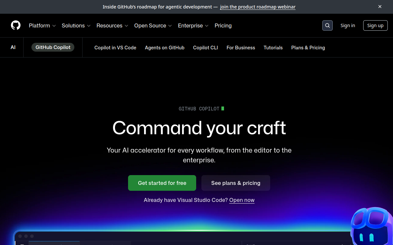Click Get started for free
This screenshot has height=245, width=393.
162,183
